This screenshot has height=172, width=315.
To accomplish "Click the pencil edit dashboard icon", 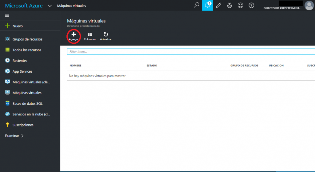I will pos(218,5).
